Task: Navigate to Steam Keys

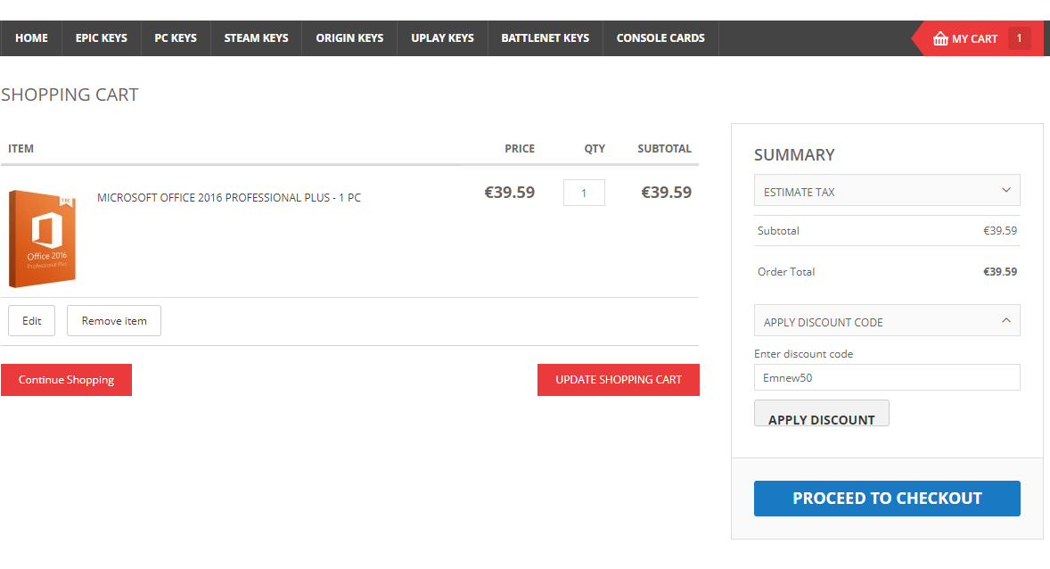Action: [256, 38]
